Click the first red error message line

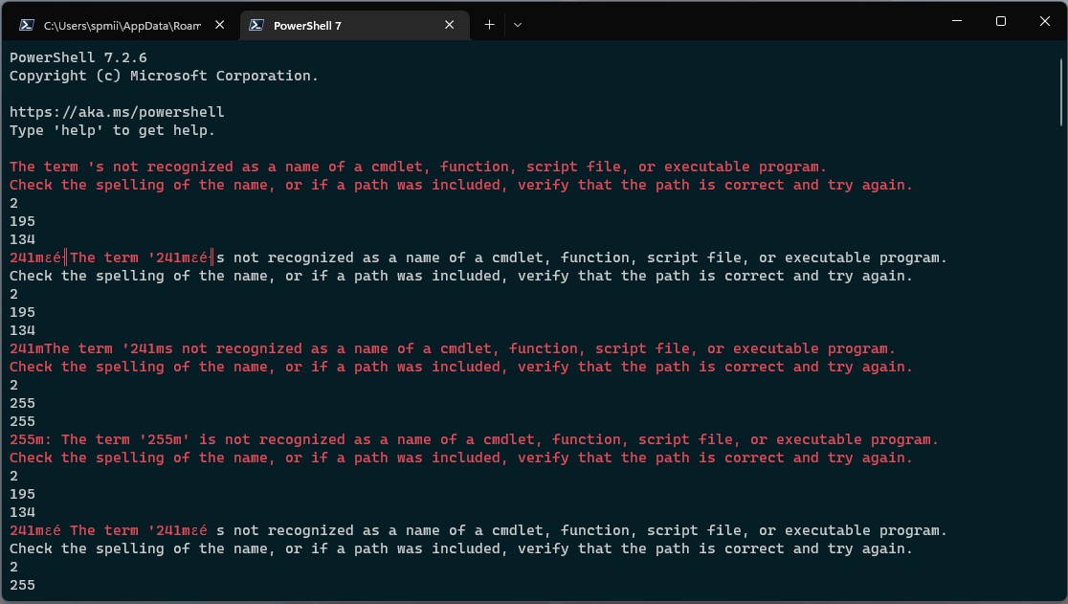(x=416, y=166)
